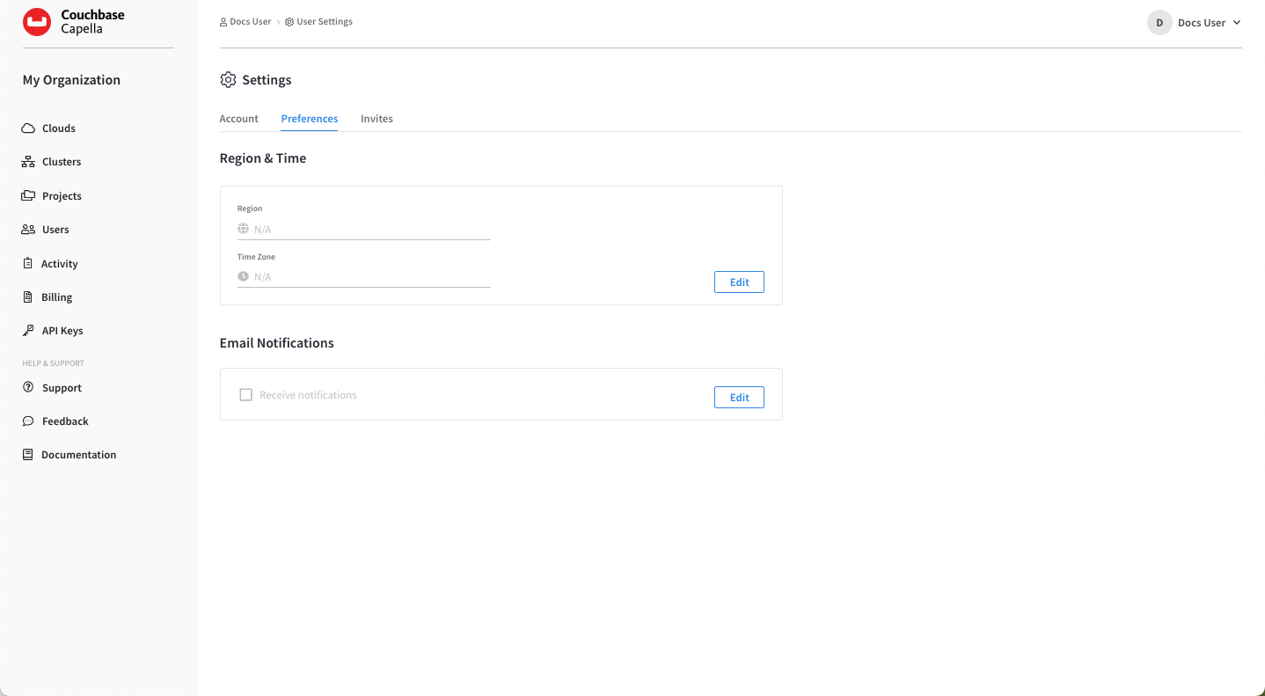The width and height of the screenshot is (1265, 696).
Task: Select the Preferences tab
Action: pyautogui.click(x=309, y=118)
